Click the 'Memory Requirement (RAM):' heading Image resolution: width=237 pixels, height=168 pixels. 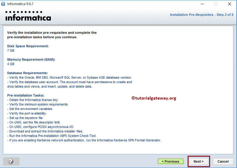pos(31,59)
